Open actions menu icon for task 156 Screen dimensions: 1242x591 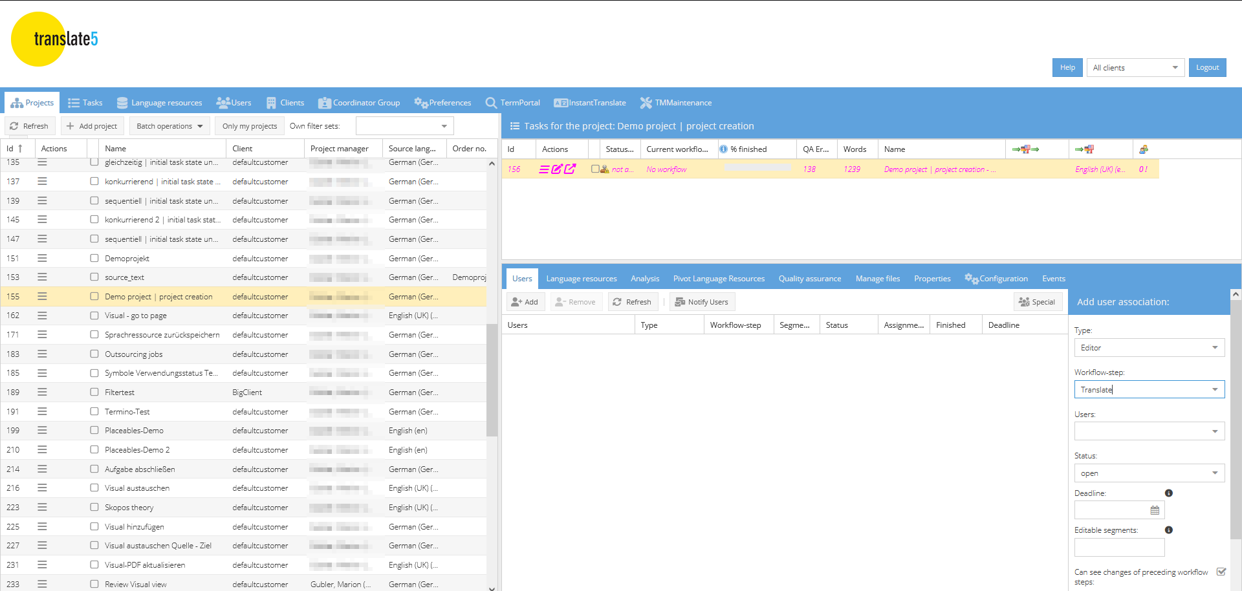[544, 169]
